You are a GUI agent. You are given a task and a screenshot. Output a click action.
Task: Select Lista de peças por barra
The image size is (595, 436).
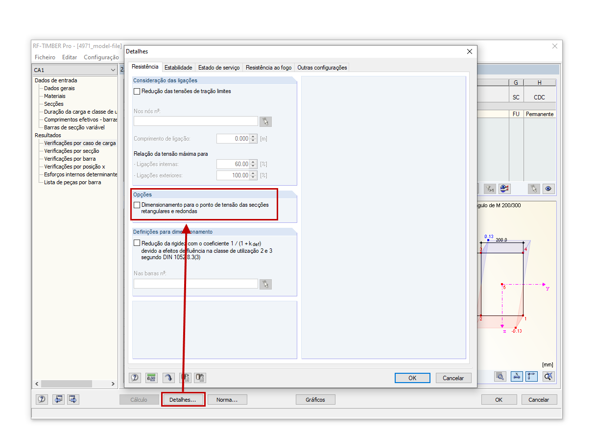point(72,182)
